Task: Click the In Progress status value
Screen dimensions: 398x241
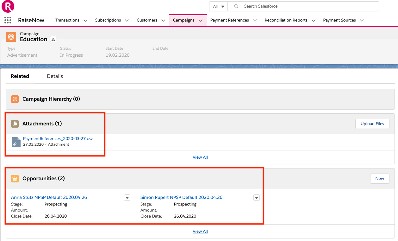Action: pyautogui.click(x=72, y=55)
